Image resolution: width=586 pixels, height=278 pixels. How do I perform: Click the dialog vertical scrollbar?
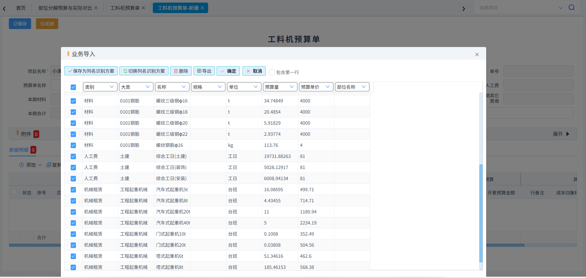pos(481,213)
